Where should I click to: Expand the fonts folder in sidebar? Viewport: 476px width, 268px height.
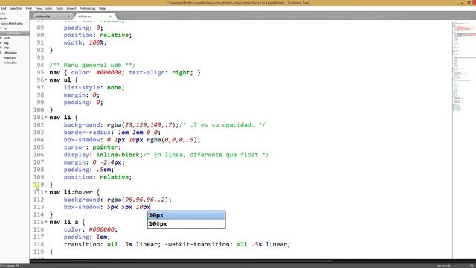click(1, 38)
